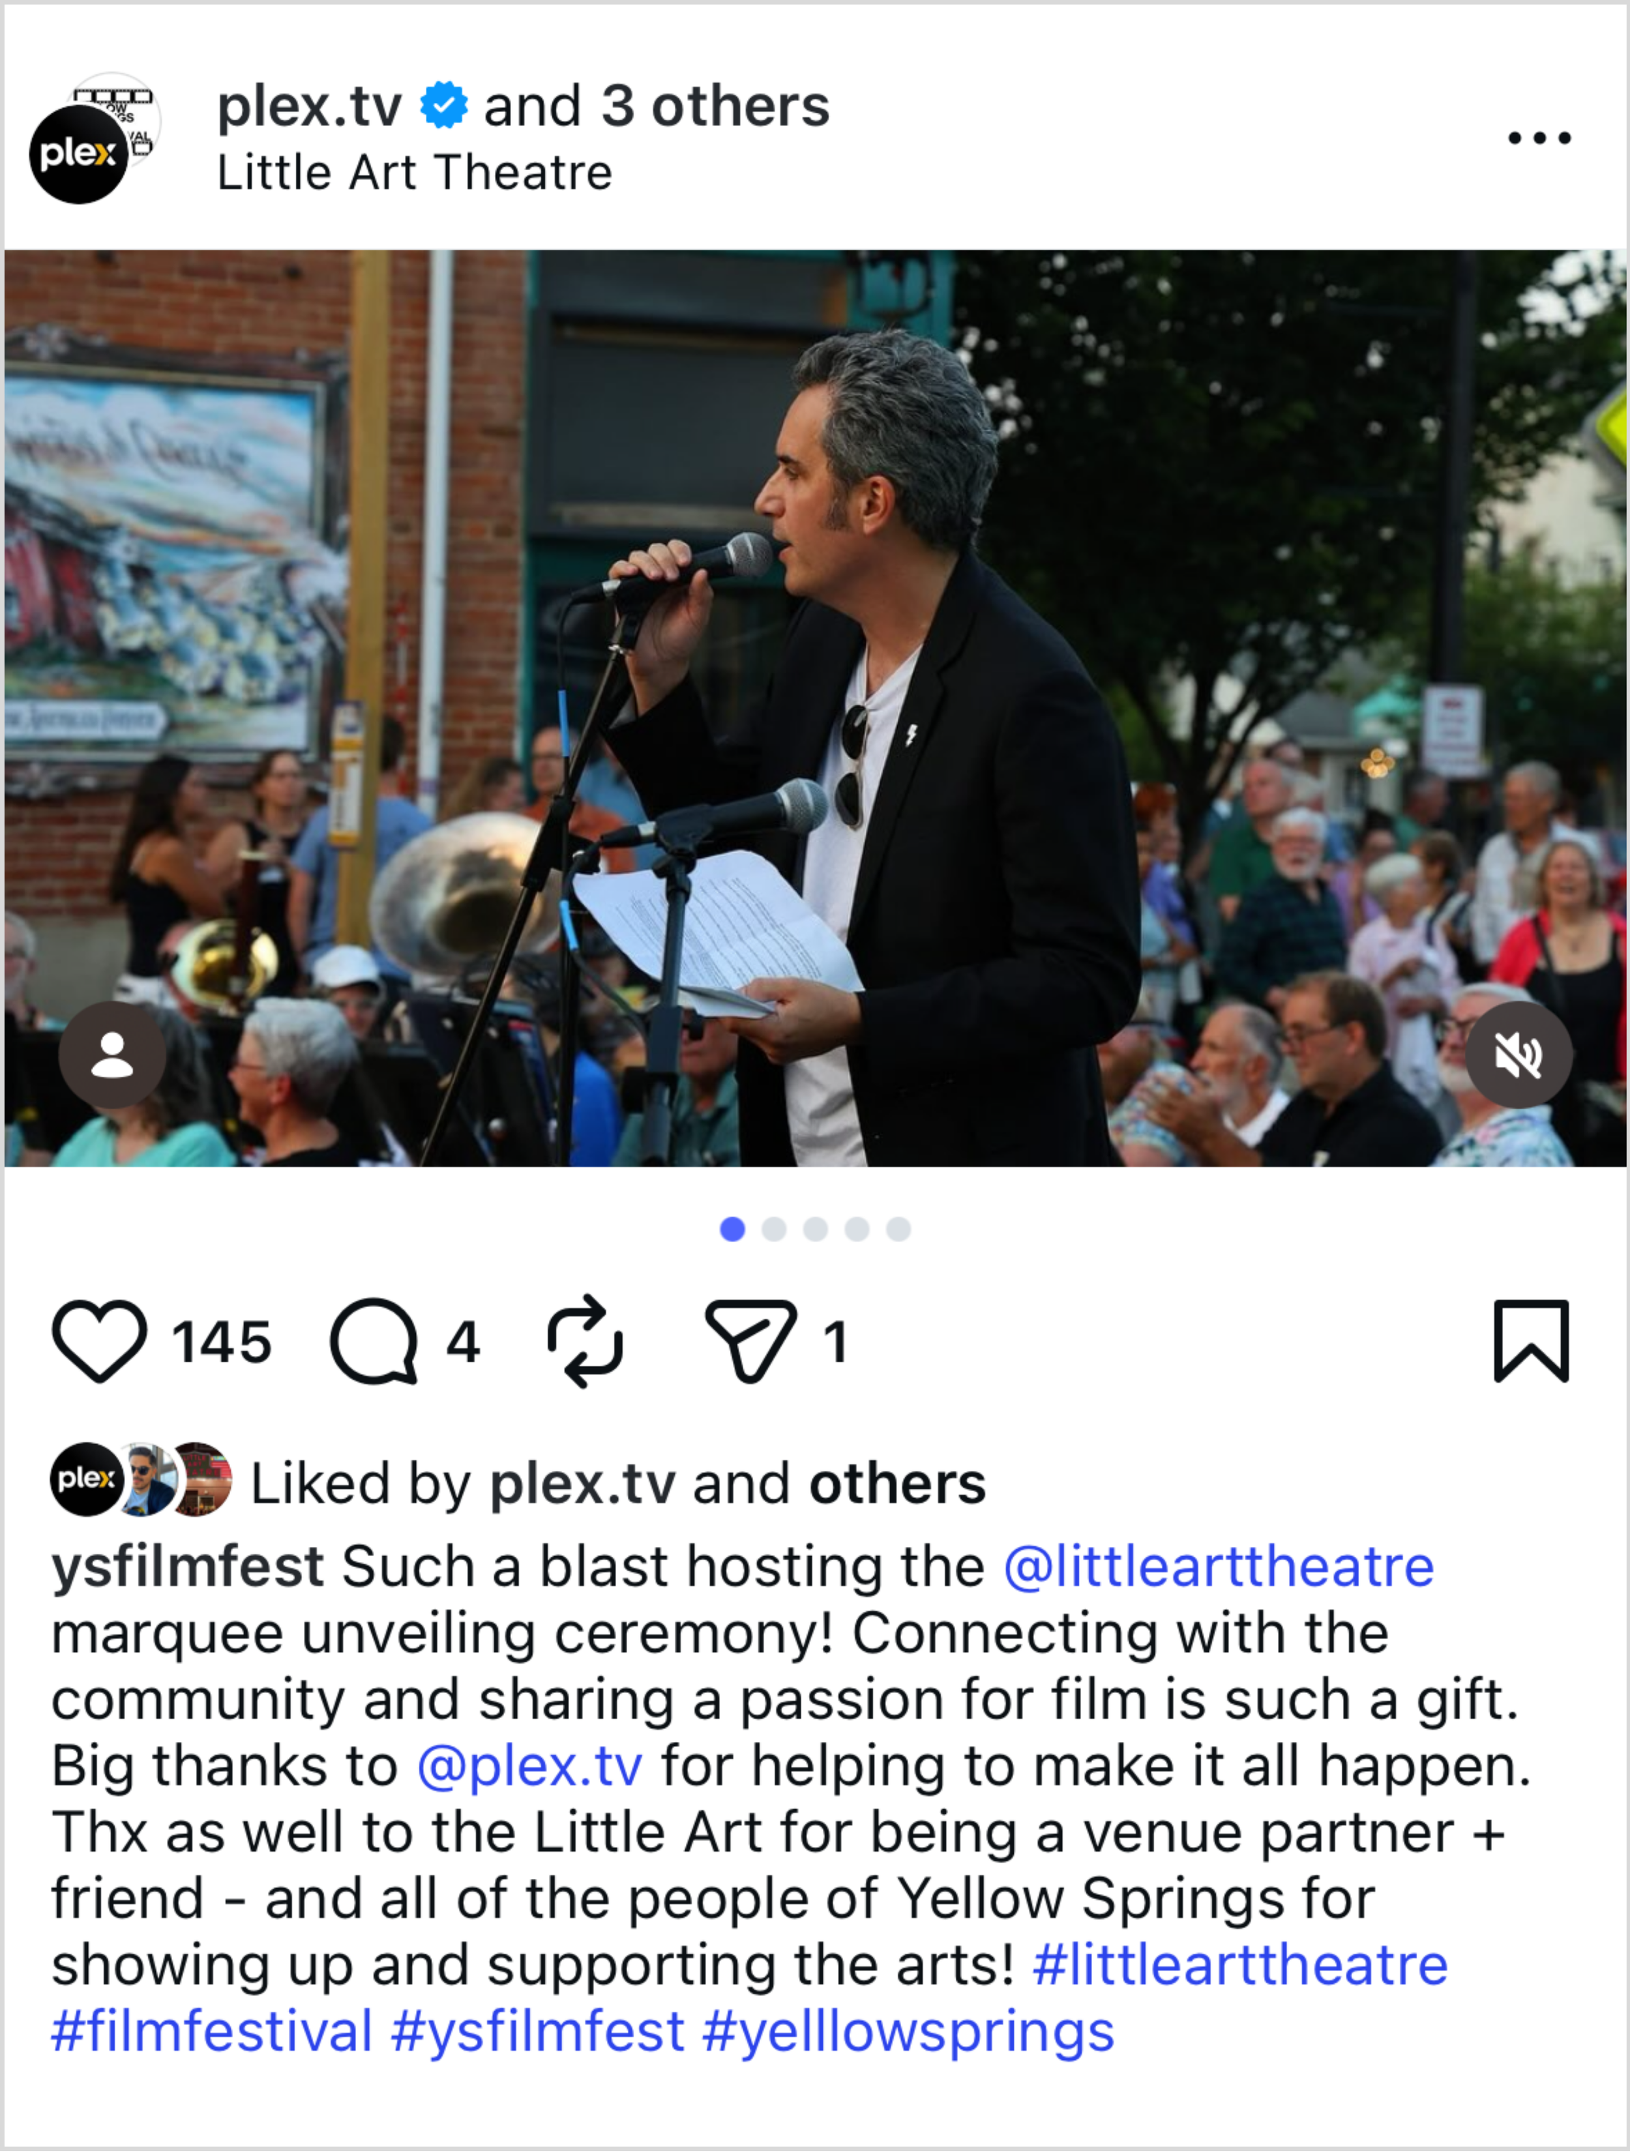1630x2152 pixels.
Task: Save the post with the bookmark icon
Action: (x=1532, y=1342)
